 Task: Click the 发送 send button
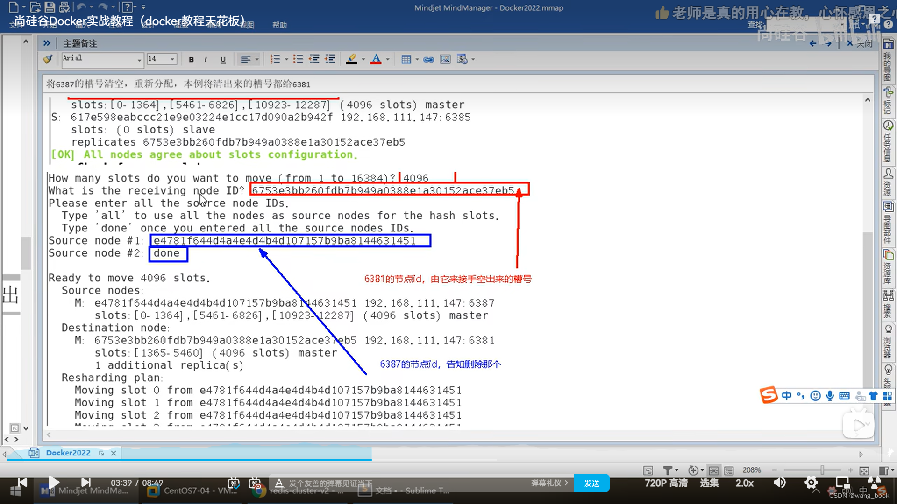[591, 483]
